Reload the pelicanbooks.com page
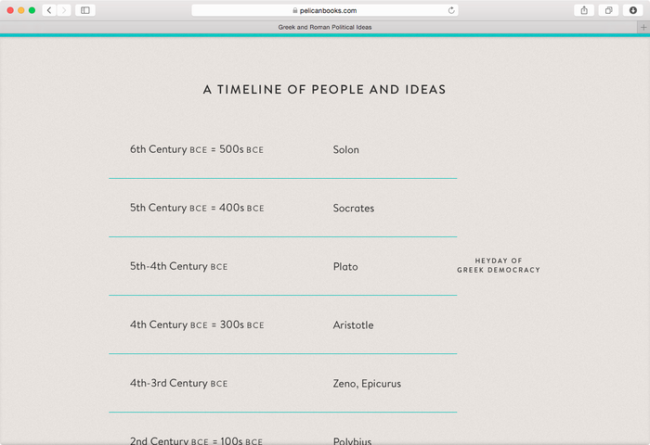 tap(451, 10)
